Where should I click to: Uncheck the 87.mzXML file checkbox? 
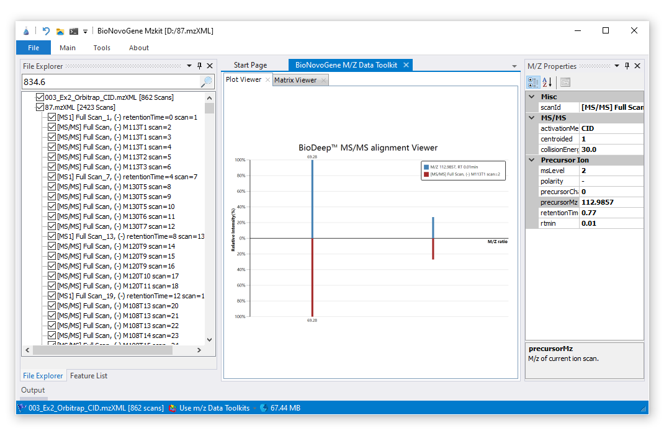click(40, 107)
